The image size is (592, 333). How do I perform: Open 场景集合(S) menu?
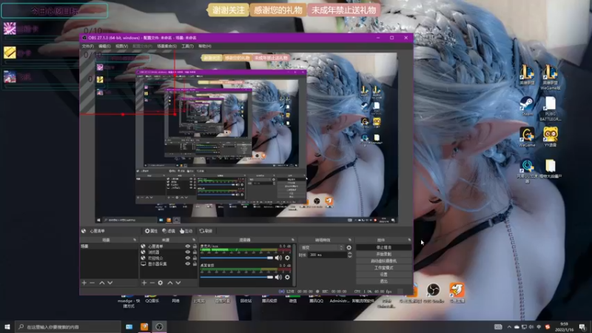point(166,46)
